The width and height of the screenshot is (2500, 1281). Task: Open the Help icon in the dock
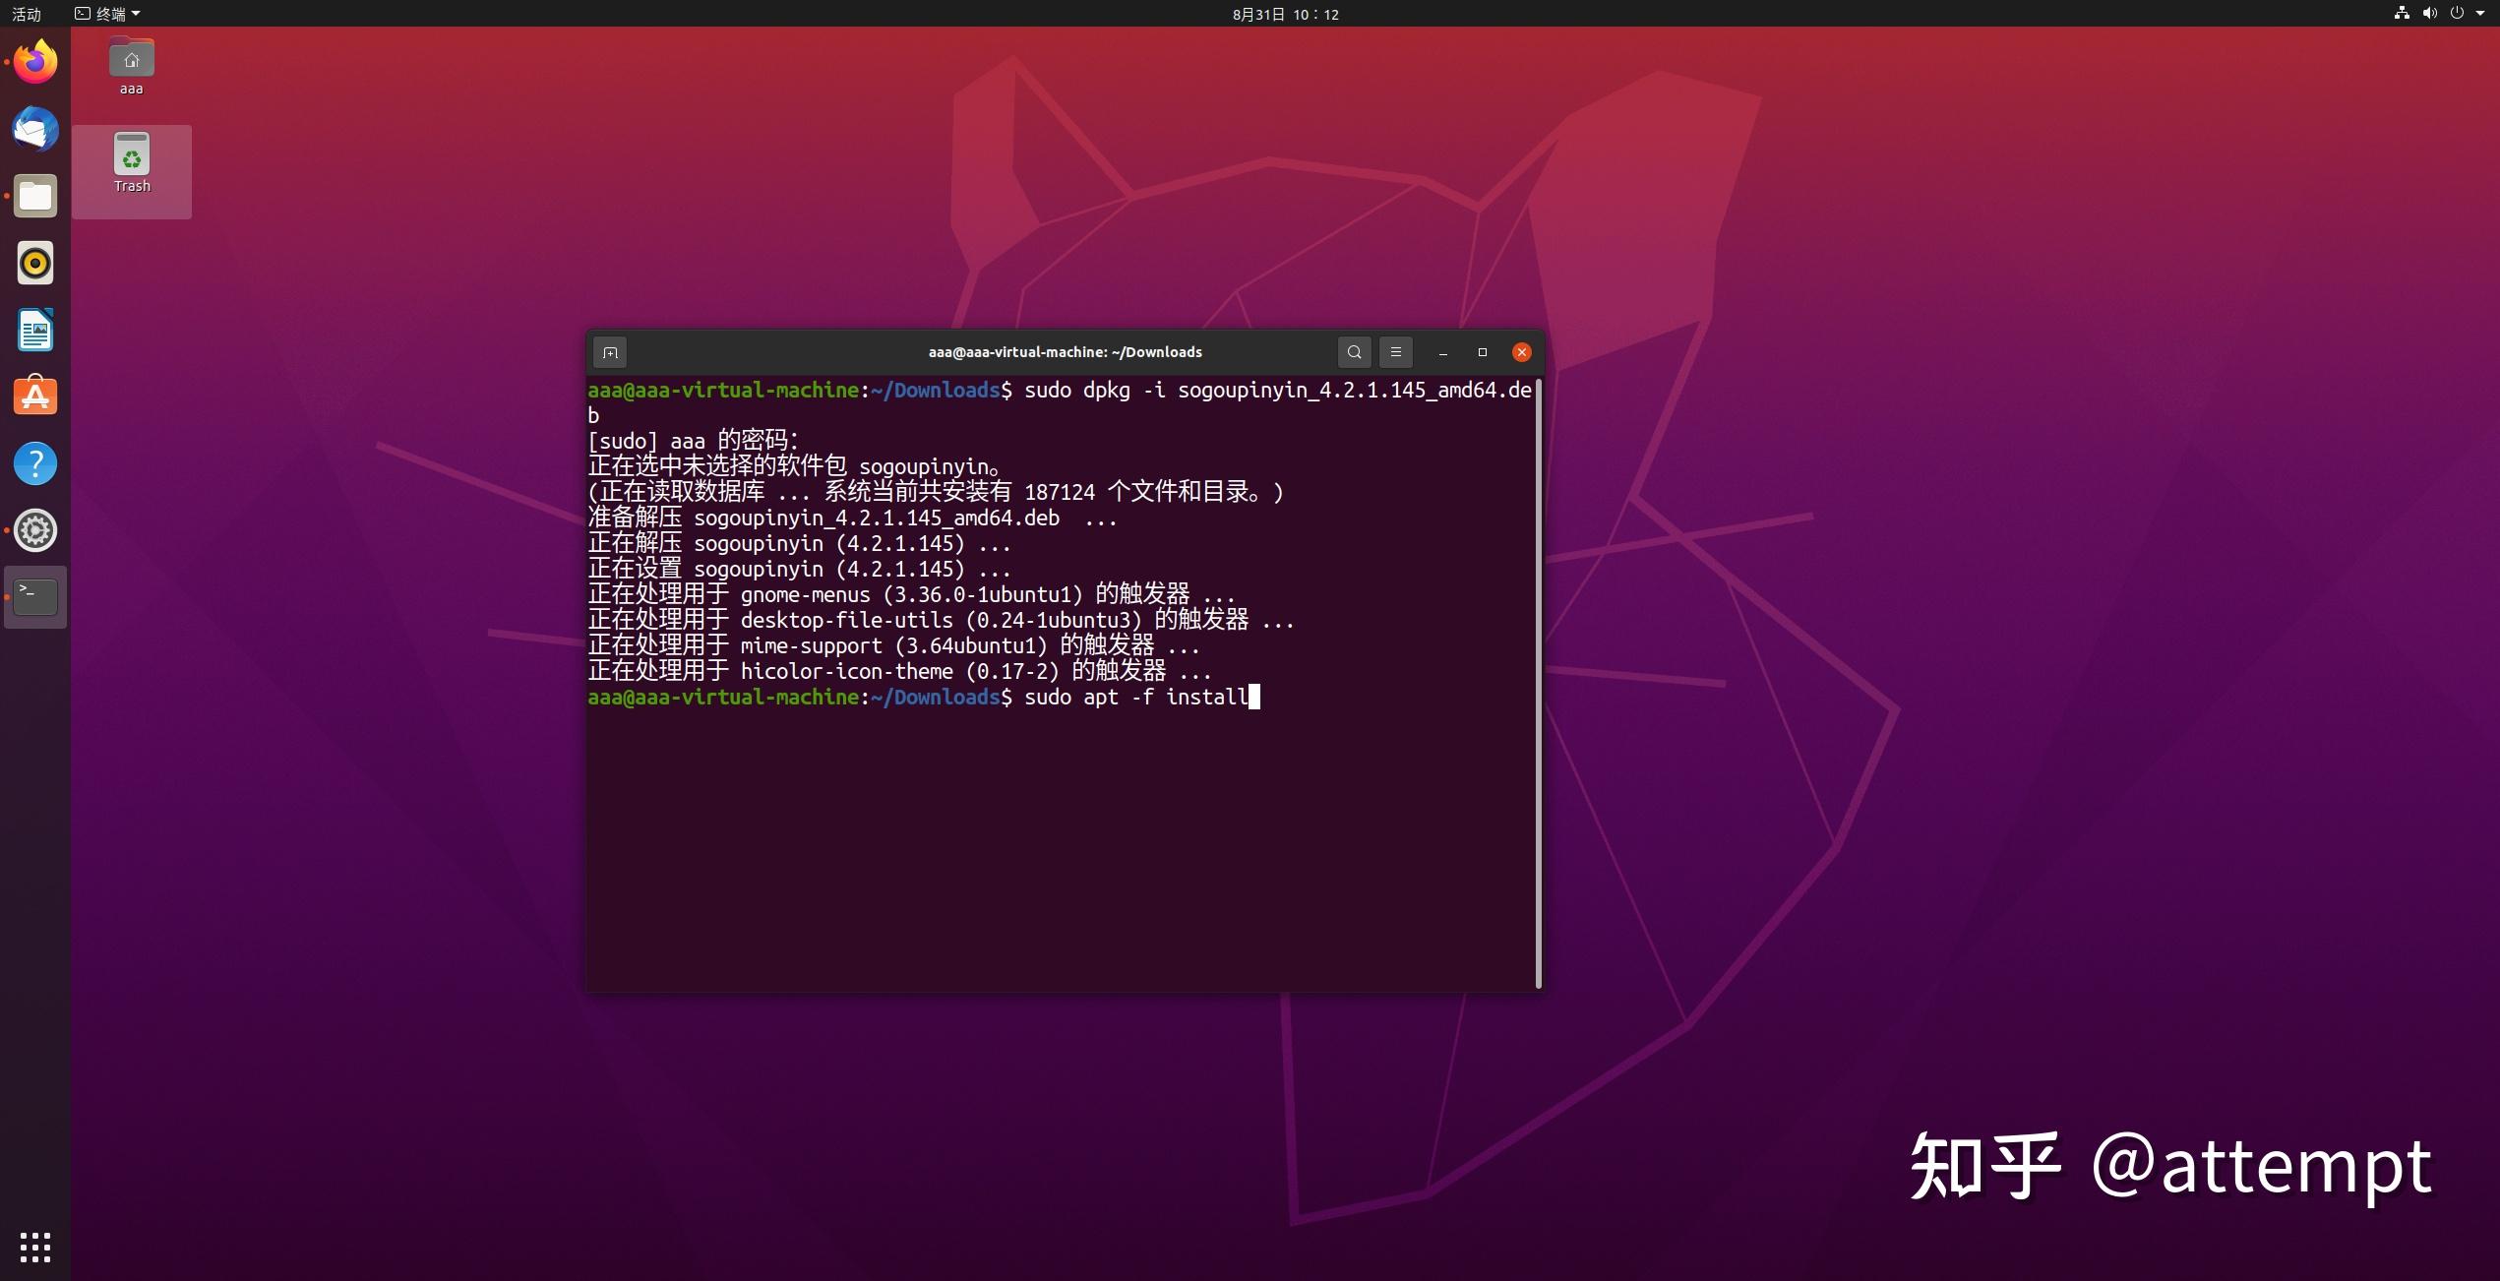(x=35, y=463)
